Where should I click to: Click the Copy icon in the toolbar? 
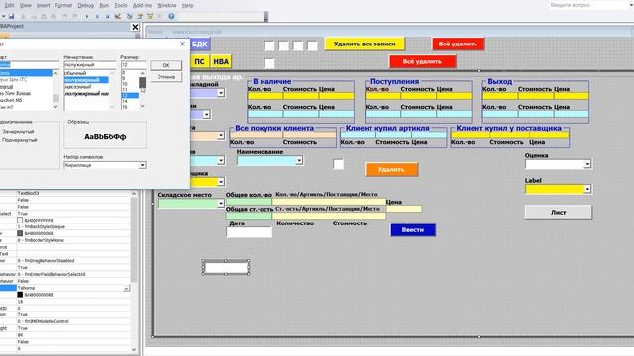(x=33, y=16)
